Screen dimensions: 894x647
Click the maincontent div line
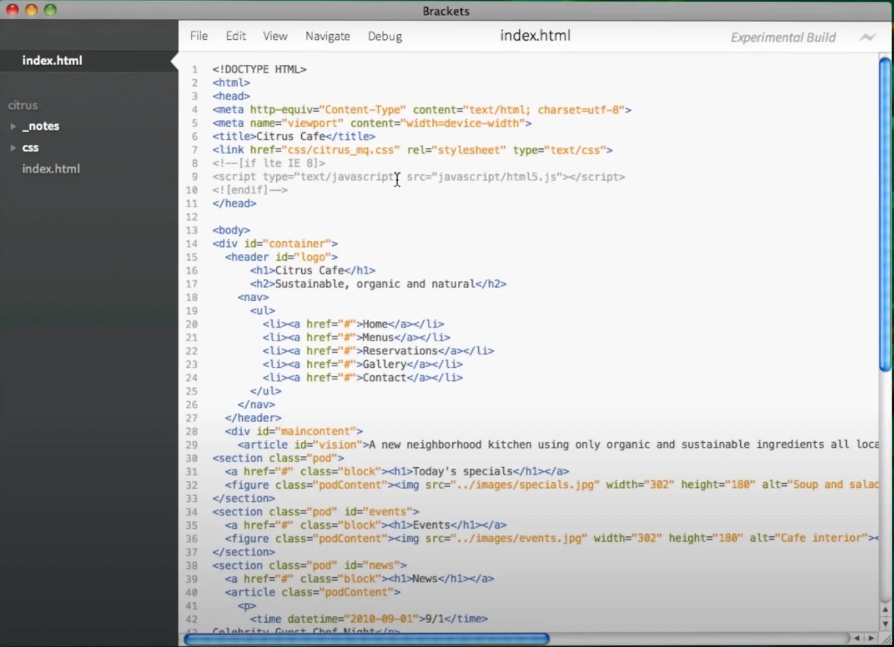(294, 432)
